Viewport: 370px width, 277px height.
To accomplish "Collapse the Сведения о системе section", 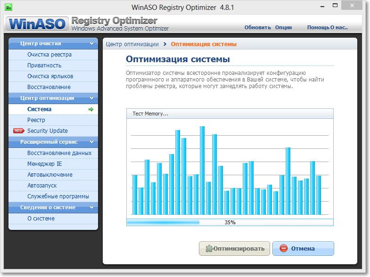I will (x=91, y=207).
